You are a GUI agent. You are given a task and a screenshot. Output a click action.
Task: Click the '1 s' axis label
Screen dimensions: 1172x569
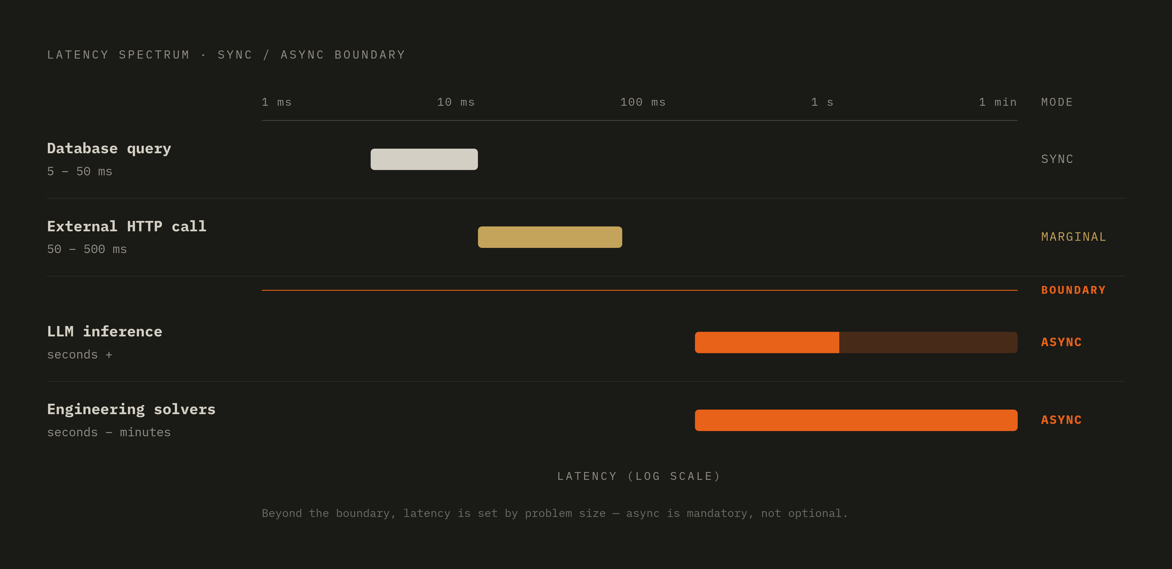tap(822, 102)
